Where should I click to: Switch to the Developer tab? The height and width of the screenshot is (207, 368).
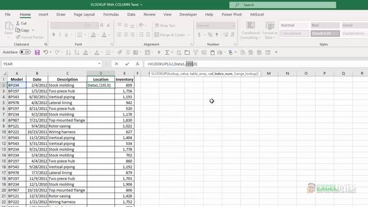[188, 14]
